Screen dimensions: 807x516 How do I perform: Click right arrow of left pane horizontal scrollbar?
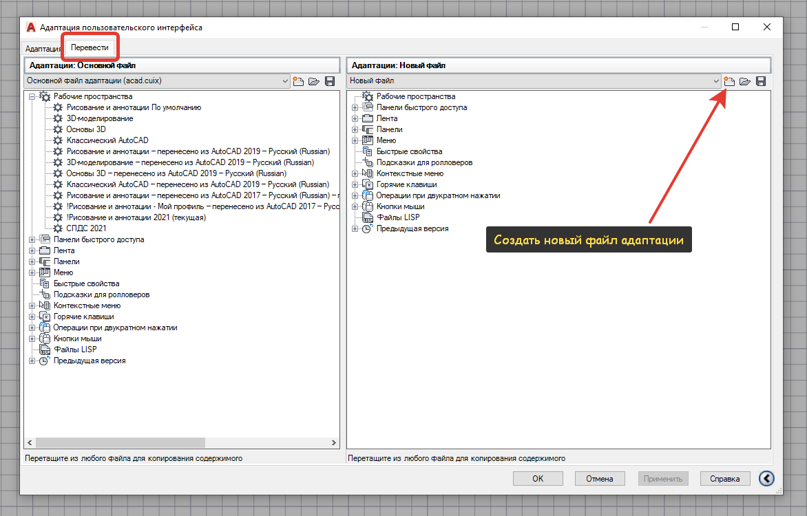click(333, 442)
